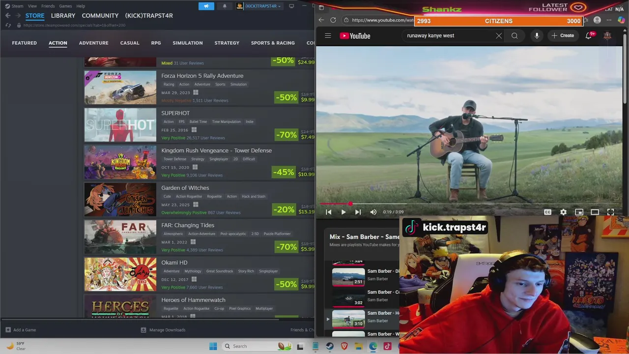Select the FEATURED genre tab
This screenshot has height=354, width=629.
[25, 43]
